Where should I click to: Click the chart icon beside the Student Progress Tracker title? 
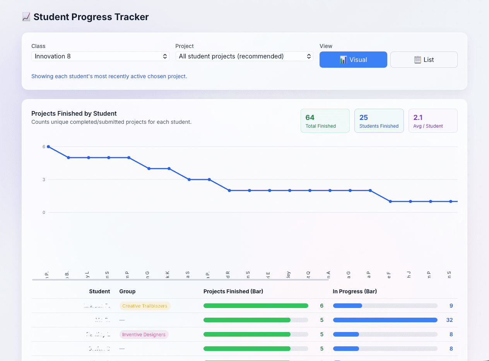click(x=26, y=17)
